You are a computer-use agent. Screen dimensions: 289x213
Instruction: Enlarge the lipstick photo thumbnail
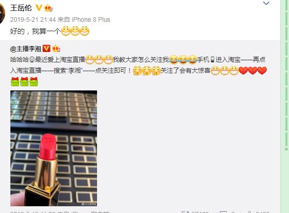(x=53, y=148)
